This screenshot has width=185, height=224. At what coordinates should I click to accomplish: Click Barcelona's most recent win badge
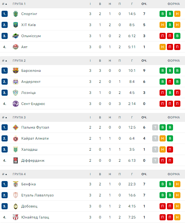(x=177, y=71)
